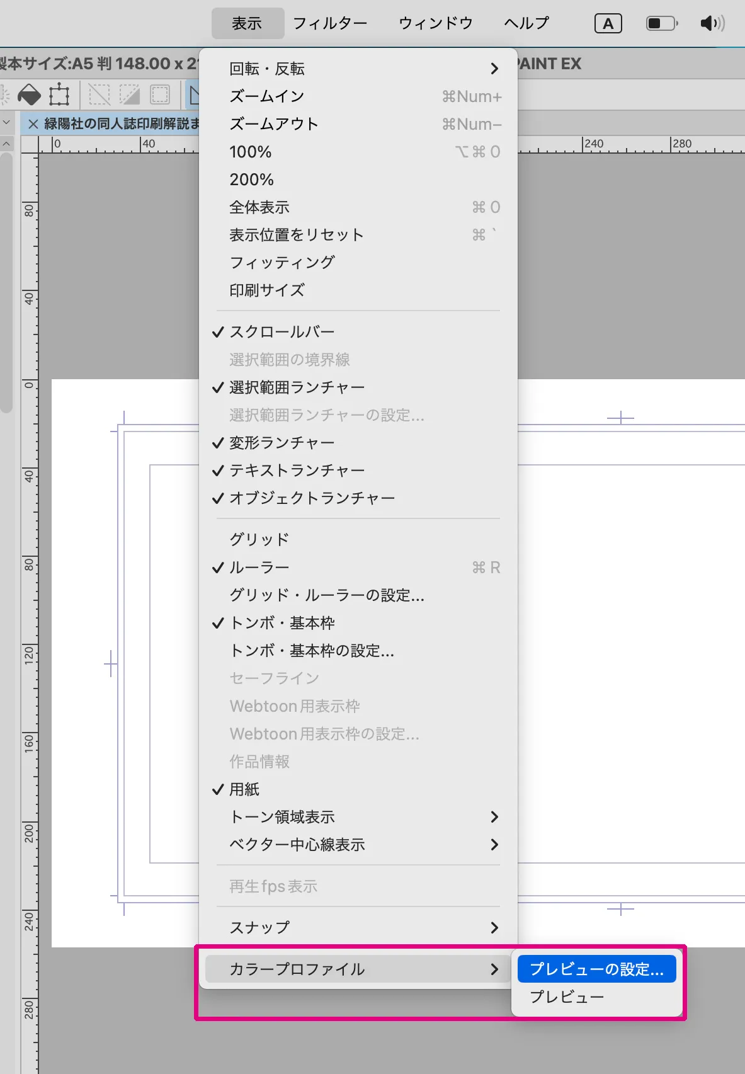This screenshot has height=1074, width=745.
Task: Open the ヘルプ menu
Action: [526, 24]
